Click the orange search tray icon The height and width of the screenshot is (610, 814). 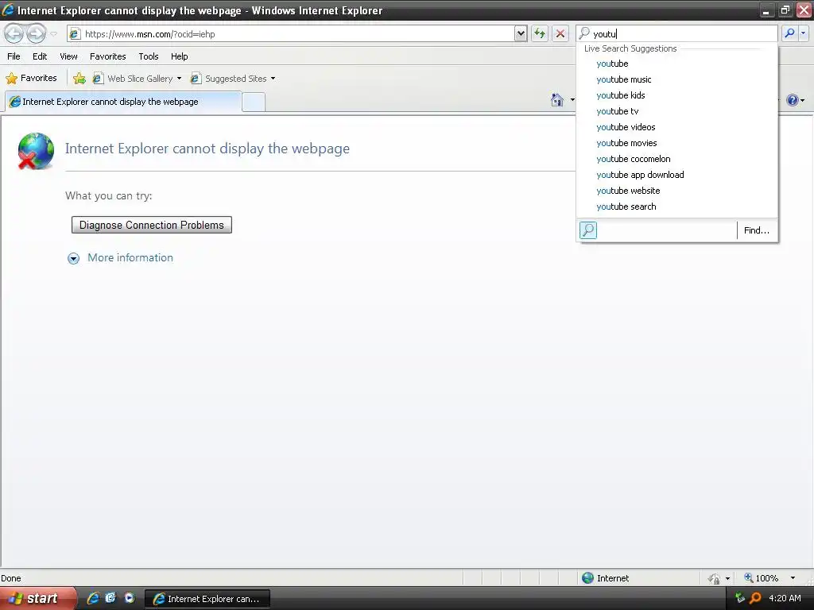(755, 598)
